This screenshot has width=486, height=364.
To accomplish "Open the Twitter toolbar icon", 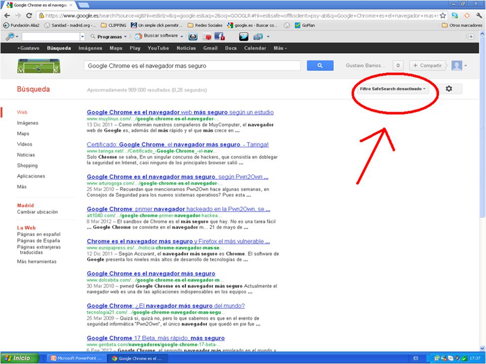I will click(244, 37).
